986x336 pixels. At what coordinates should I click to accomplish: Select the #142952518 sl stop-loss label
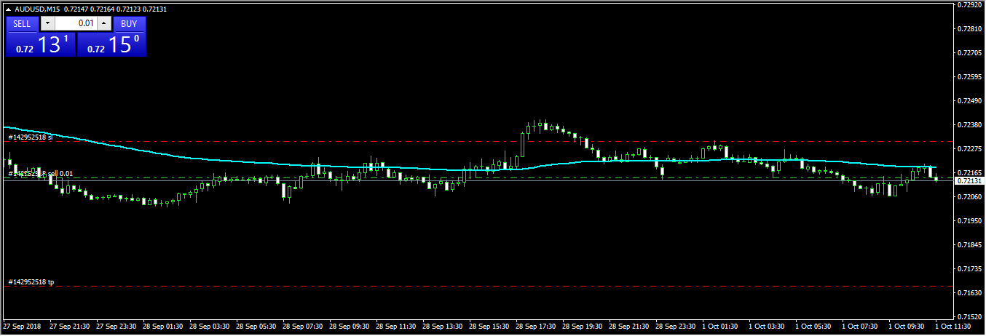click(31, 137)
